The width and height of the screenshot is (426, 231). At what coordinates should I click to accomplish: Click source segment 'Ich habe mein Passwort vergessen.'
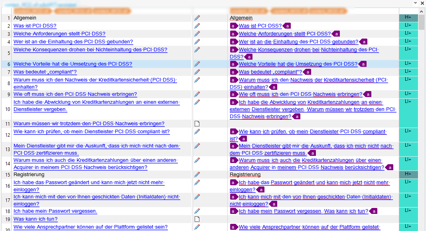point(55,211)
